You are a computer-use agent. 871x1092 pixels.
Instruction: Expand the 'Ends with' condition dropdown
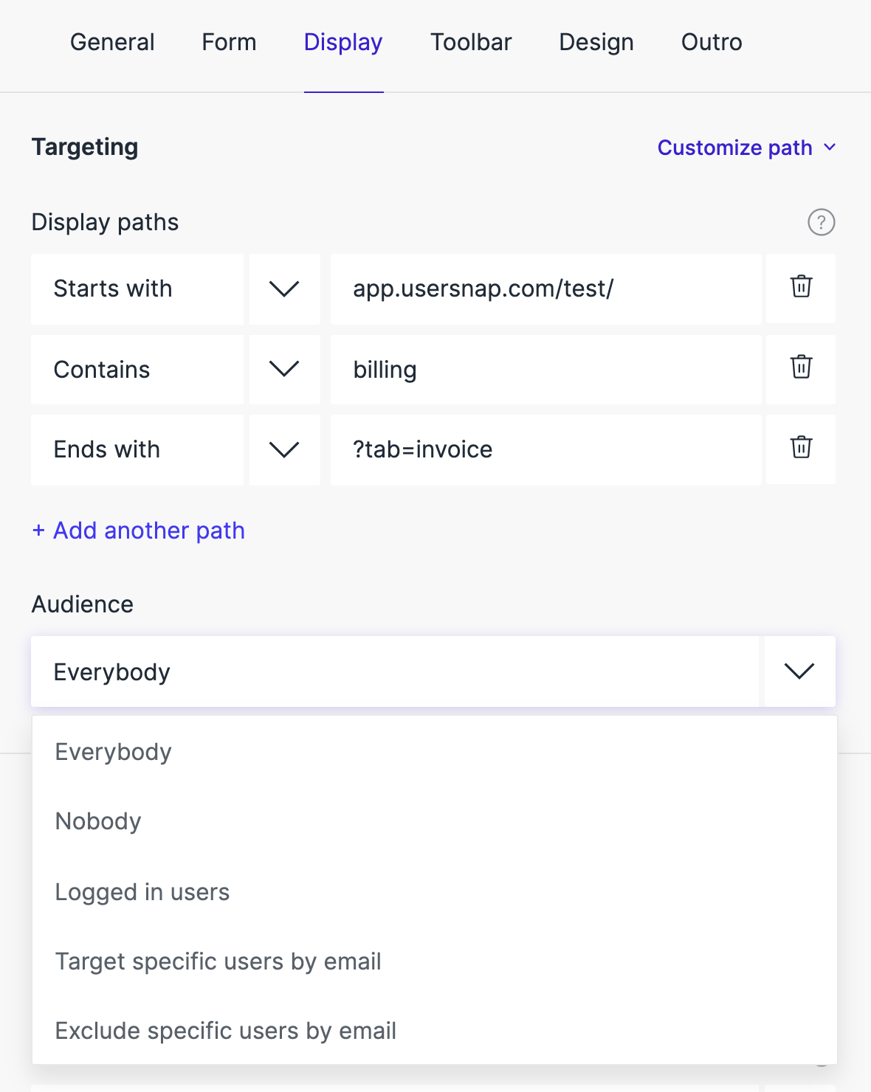pyautogui.click(x=284, y=449)
